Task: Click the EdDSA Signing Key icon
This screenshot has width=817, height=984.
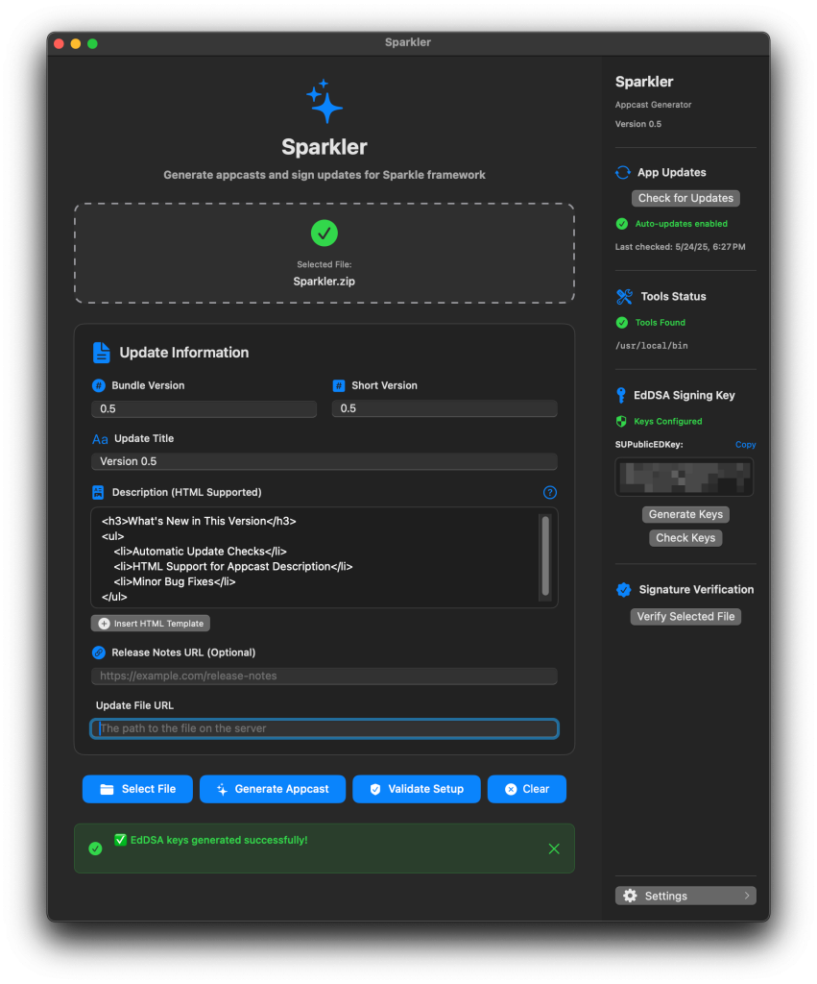Action: (x=621, y=395)
